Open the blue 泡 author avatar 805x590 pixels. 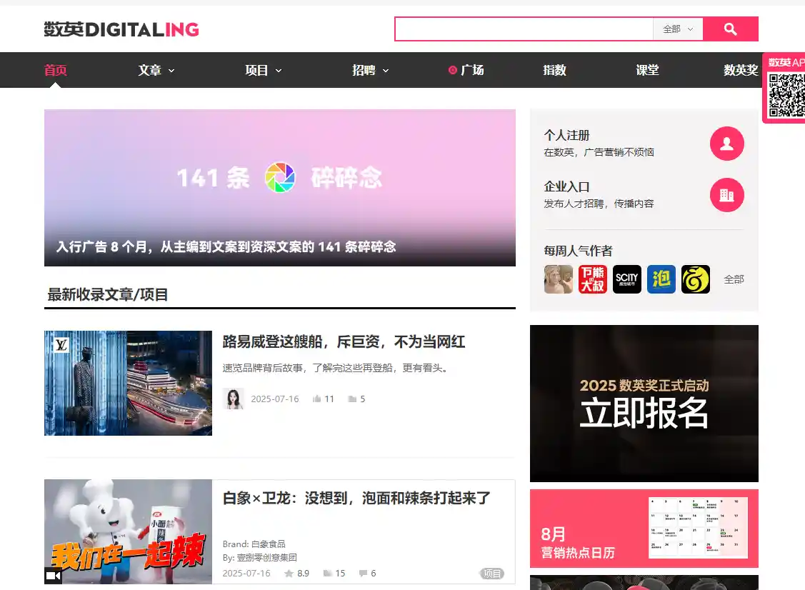tap(661, 279)
